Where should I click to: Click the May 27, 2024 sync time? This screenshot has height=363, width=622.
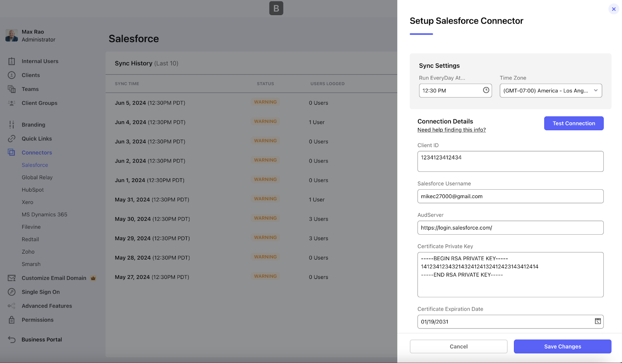[152, 277]
